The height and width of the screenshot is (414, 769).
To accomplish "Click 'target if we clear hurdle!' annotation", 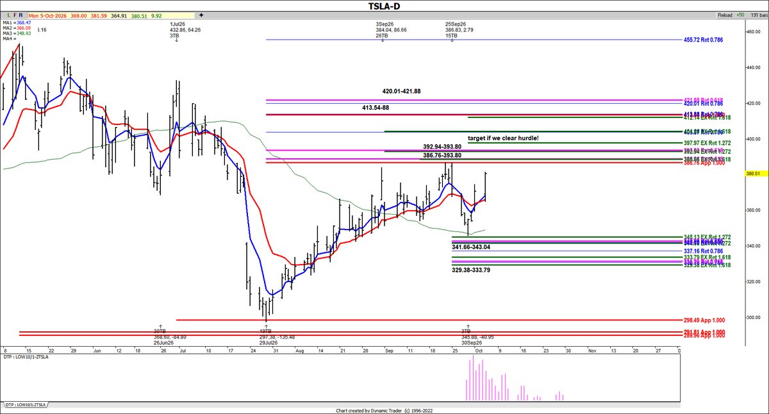I will pyautogui.click(x=503, y=138).
